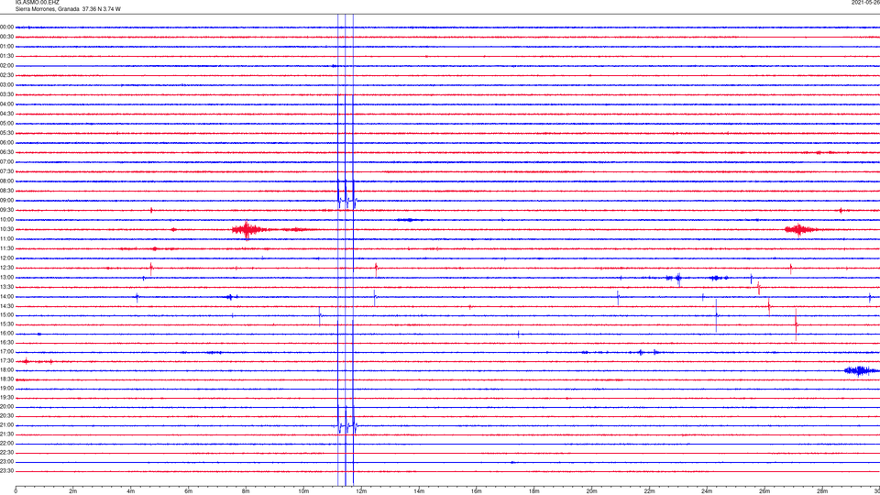Click the large blue burst on the 18:00 trace
The image size is (880, 495).
pyautogui.click(x=861, y=370)
